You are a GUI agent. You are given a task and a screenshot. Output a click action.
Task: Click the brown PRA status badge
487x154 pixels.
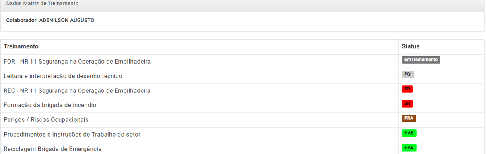click(409, 118)
